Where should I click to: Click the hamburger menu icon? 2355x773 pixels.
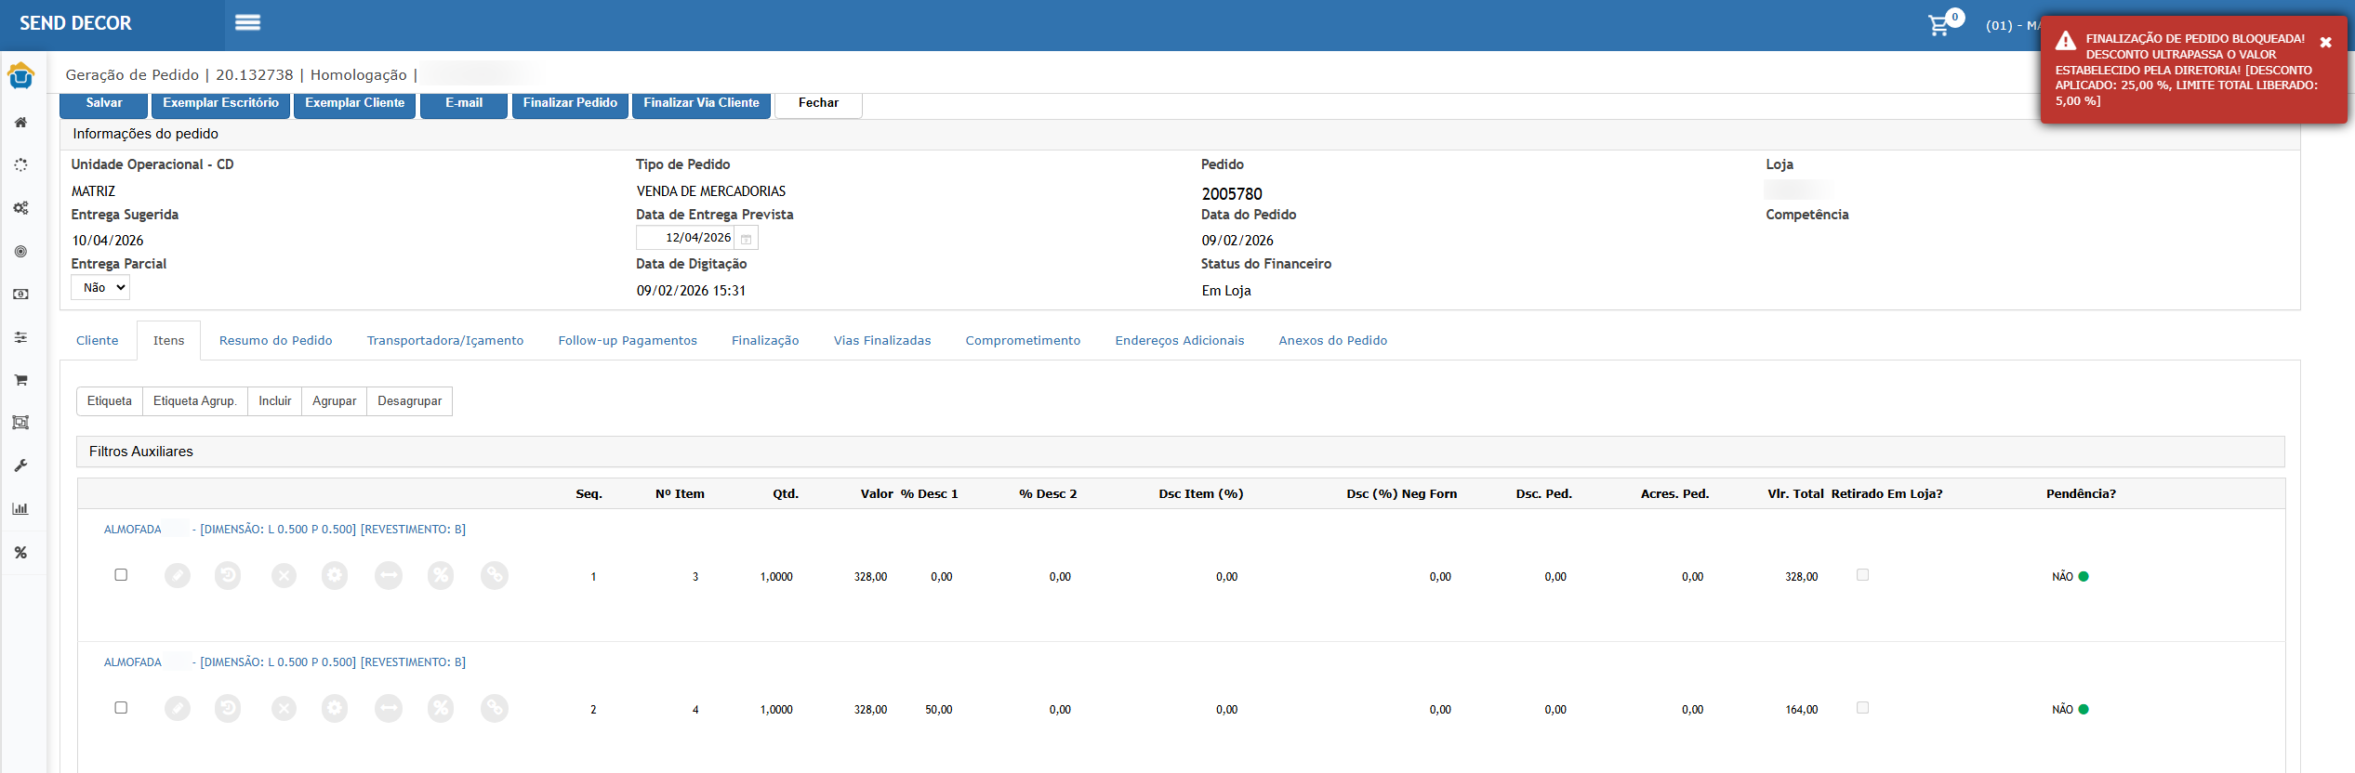coord(247,23)
